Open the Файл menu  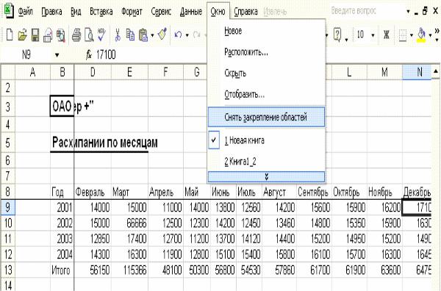point(25,12)
